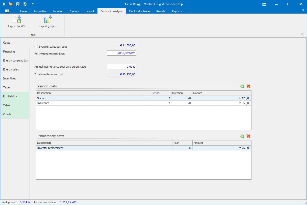The height and width of the screenshot is (205, 307).
Task: Open the application file menu dropdown
Action: pyautogui.click(x=8, y=11)
